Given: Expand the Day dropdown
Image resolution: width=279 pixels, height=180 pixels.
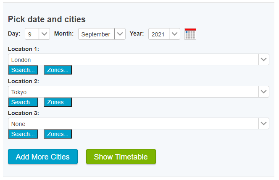Looking at the screenshot, I should (x=45, y=34).
